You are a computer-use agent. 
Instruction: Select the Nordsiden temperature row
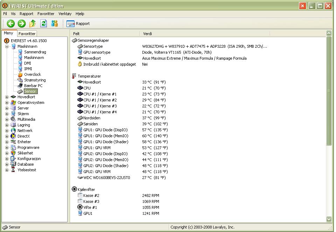(122, 118)
